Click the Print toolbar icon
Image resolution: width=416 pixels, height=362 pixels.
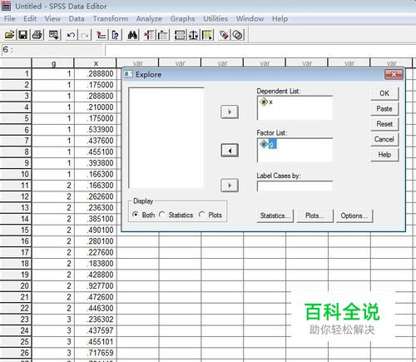[37, 35]
